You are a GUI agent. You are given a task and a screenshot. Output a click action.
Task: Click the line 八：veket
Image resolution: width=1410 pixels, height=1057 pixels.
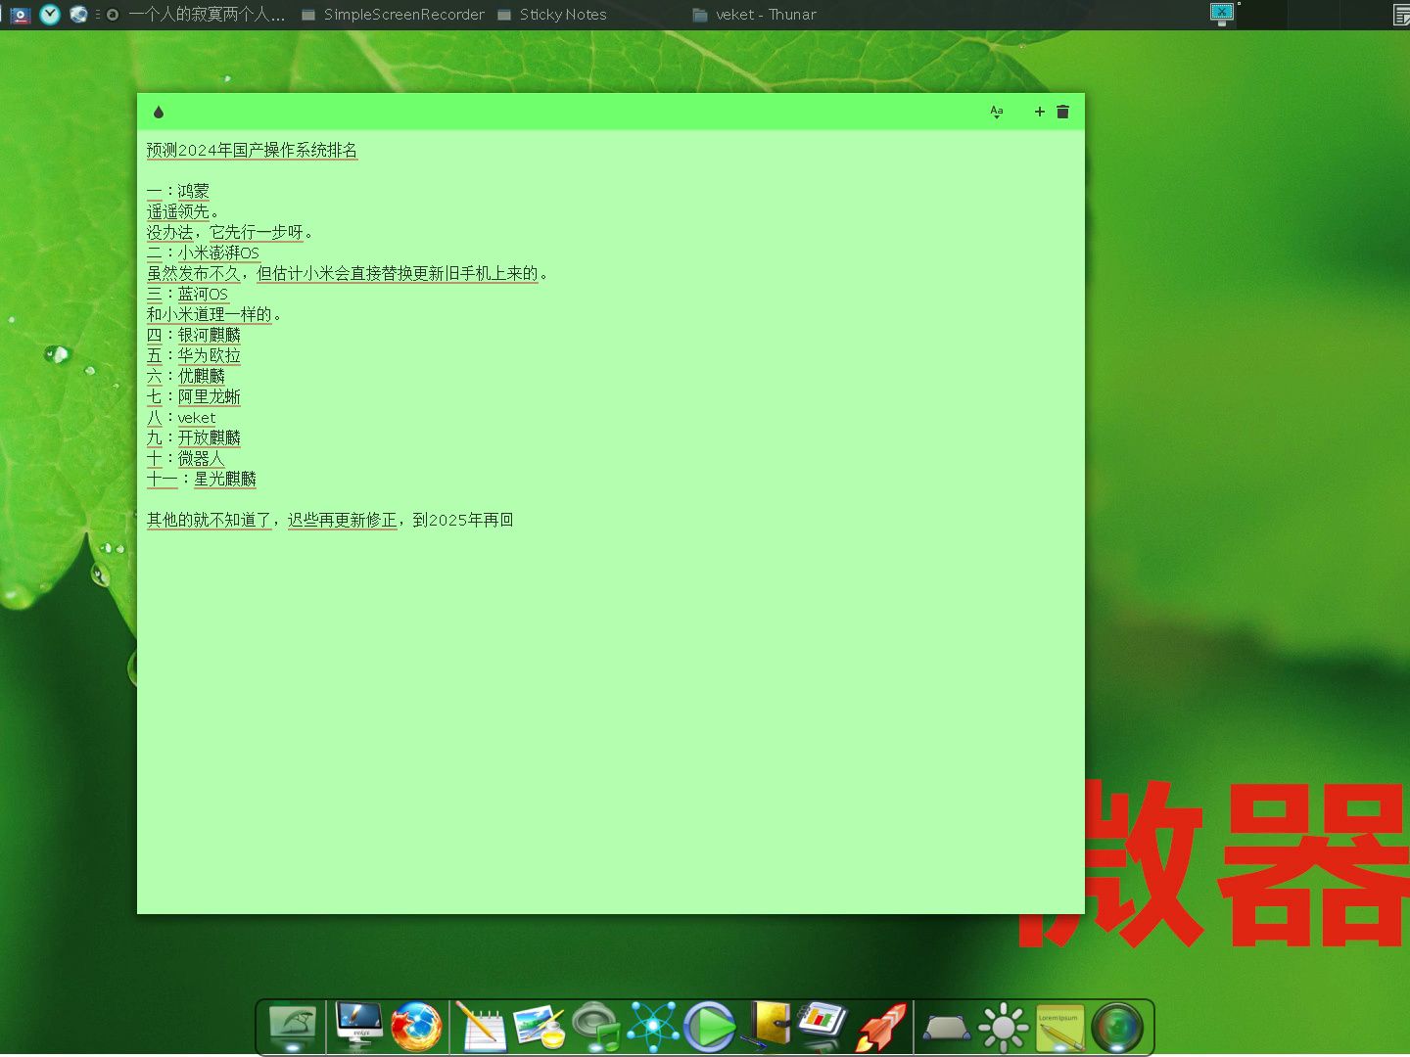[x=181, y=417]
